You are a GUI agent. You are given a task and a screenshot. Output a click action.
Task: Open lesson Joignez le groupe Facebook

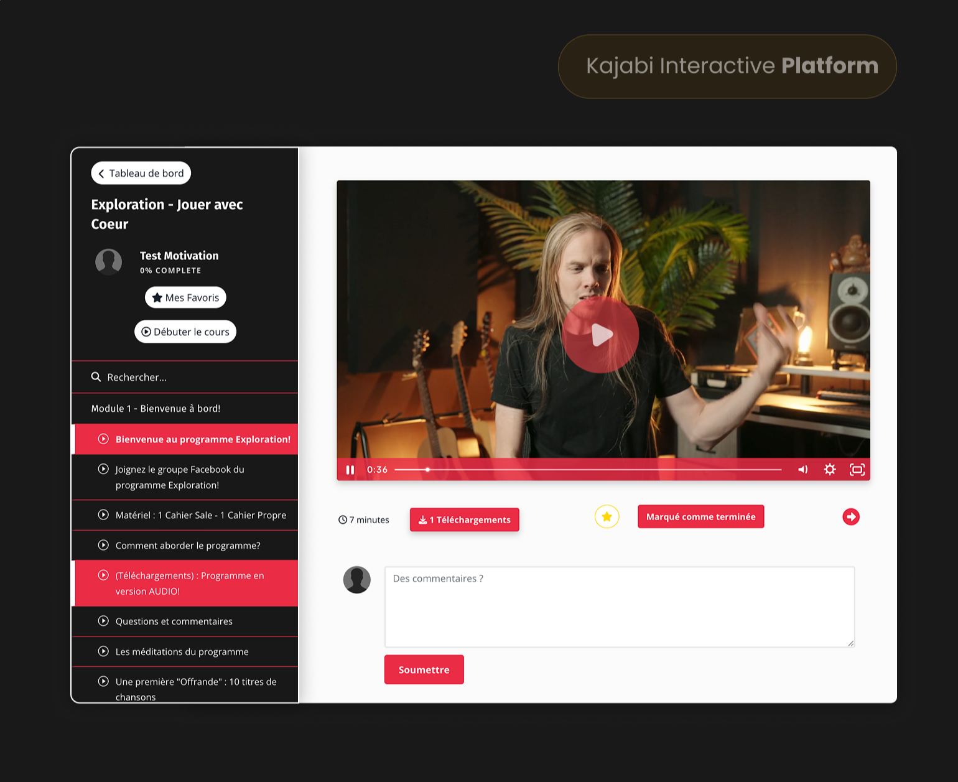(185, 477)
